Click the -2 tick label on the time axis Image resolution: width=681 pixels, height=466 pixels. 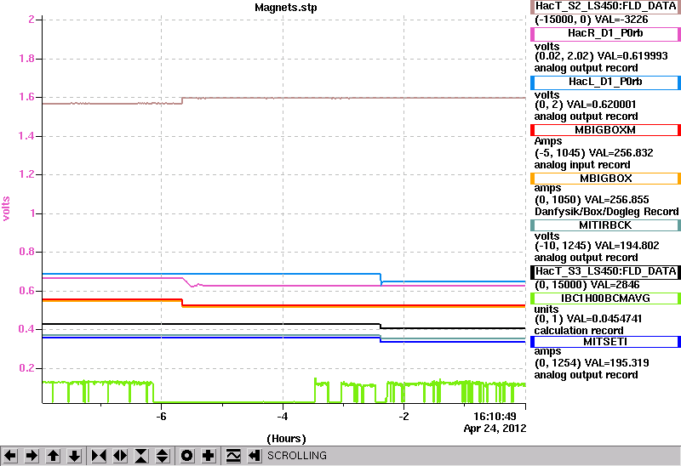(403, 417)
